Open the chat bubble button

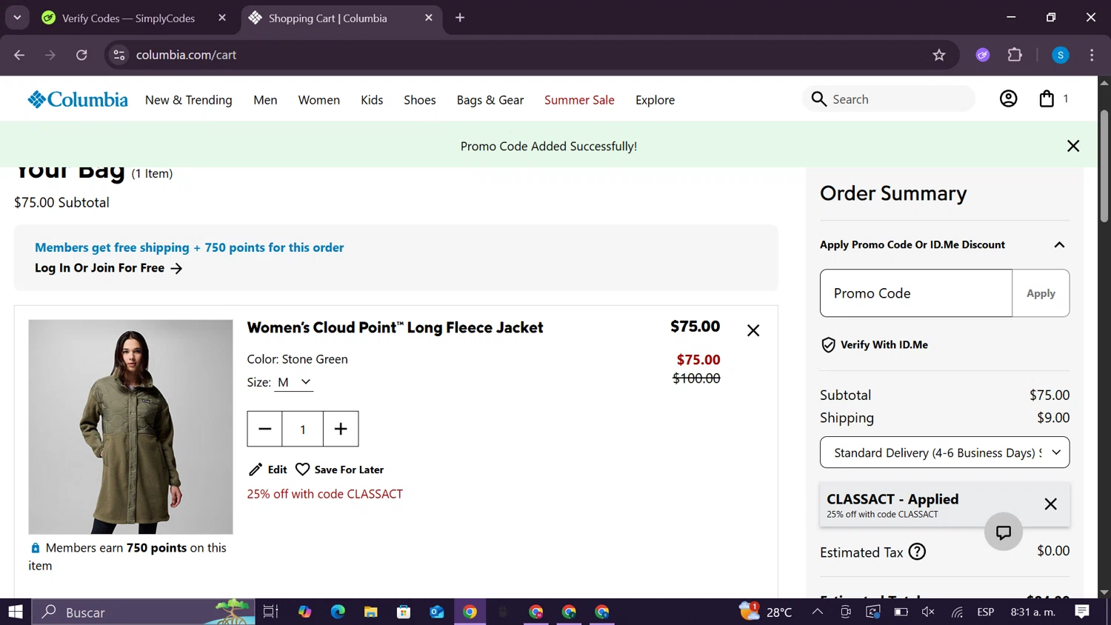(1004, 532)
